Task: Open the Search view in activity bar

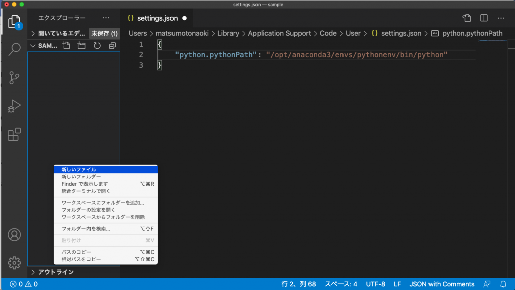Action: (x=14, y=49)
